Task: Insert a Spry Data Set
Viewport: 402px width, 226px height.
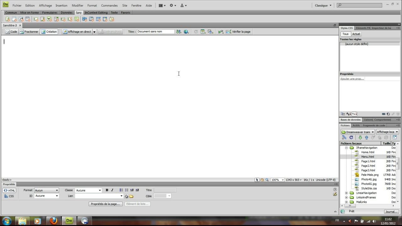Action: click(x=8, y=19)
